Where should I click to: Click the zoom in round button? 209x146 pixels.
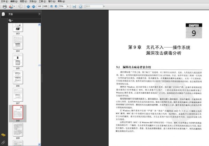[x=56, y=6]
